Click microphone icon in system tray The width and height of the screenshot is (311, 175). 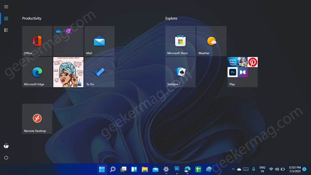pyautogui.click(x=254, y=169)
